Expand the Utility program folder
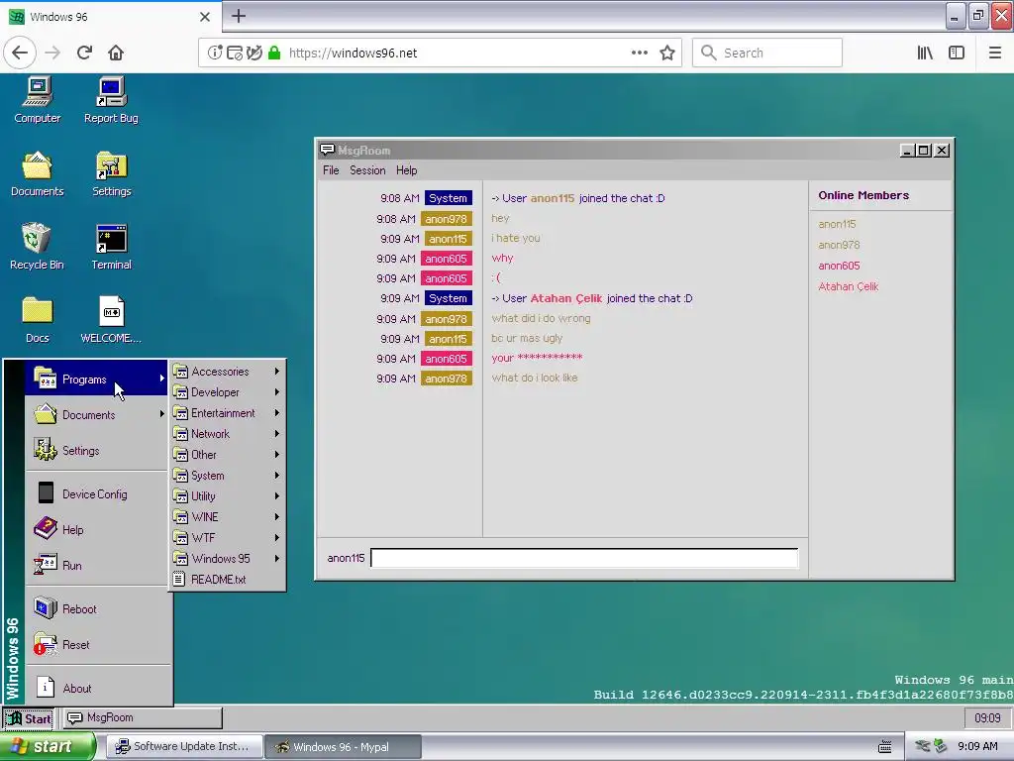This screenshot has height=761, width=1014. tap(227, 496)
